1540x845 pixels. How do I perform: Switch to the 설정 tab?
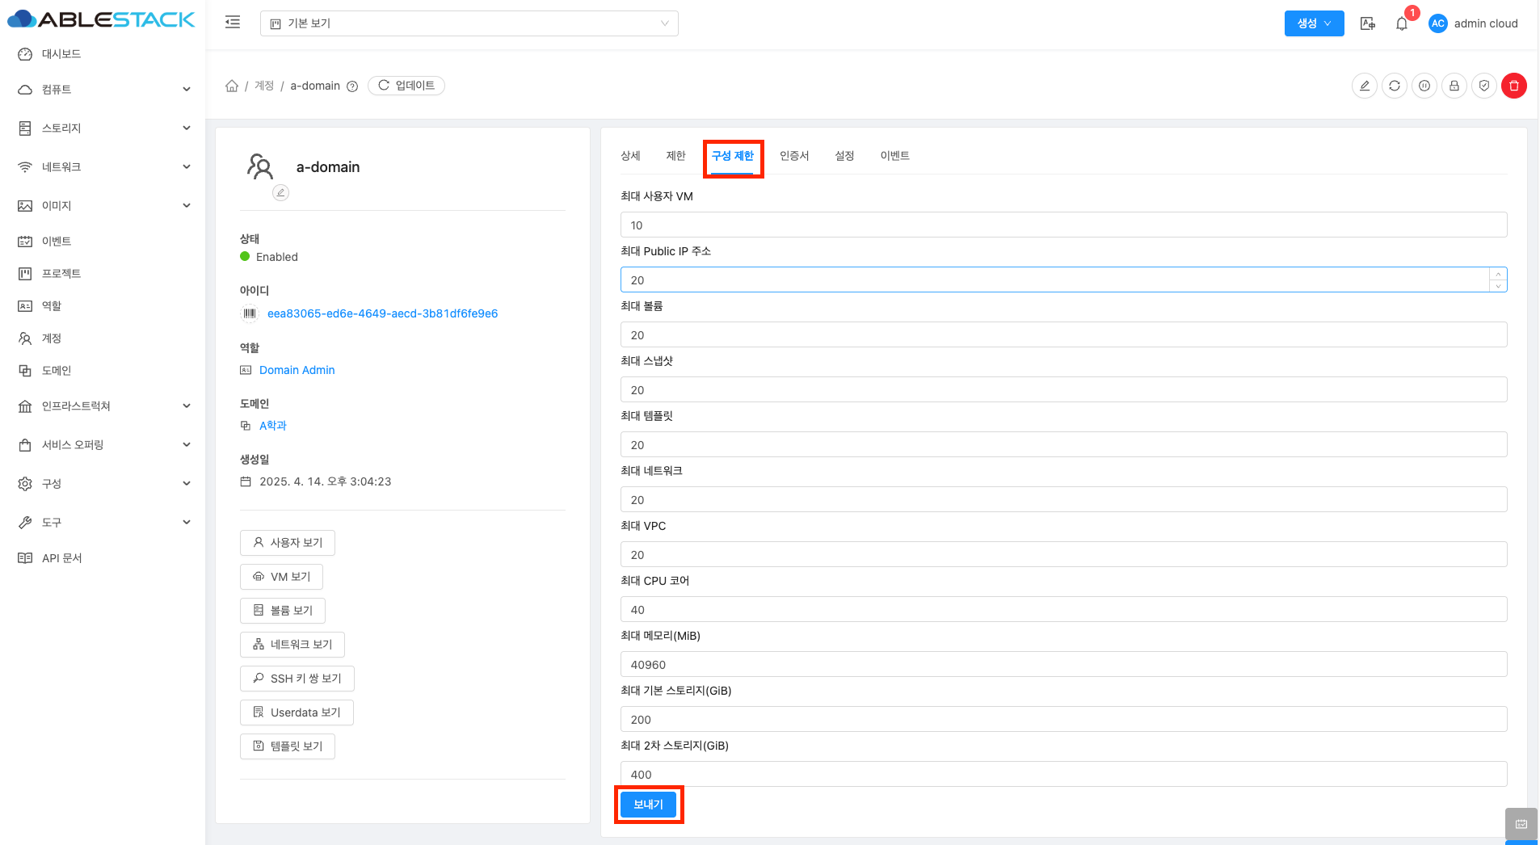point(844,156)
